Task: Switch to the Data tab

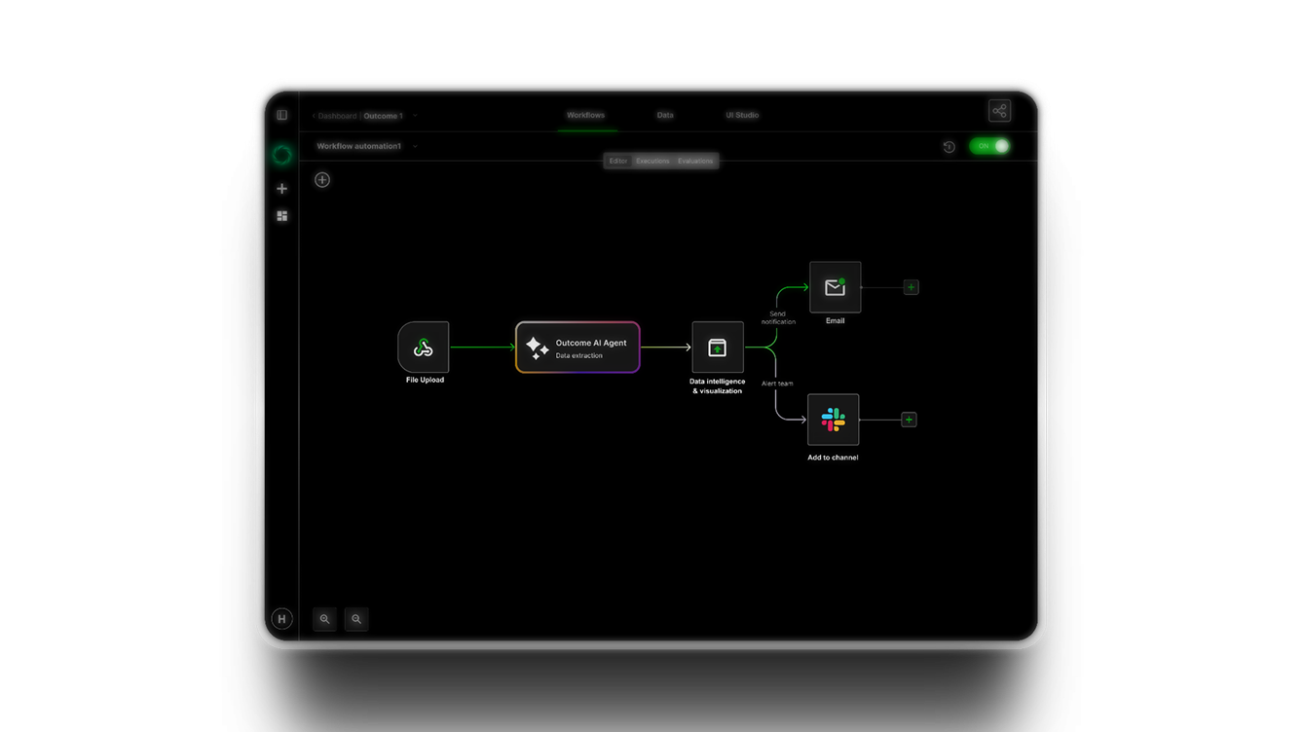Action: click(x=664, y=115)
